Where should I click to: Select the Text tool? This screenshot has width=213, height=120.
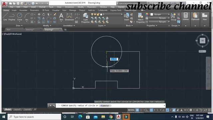click(61, 17)
